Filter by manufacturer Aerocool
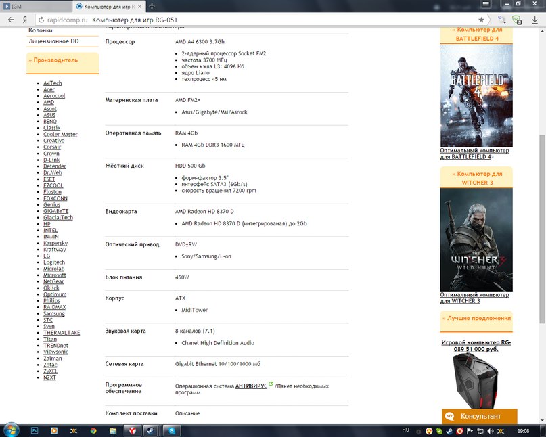The height and width of the screenshot is (437, 546). pos(54,96)
